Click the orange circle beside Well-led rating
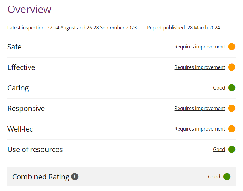Screen dimensions: 243x191 pos(232,129)
